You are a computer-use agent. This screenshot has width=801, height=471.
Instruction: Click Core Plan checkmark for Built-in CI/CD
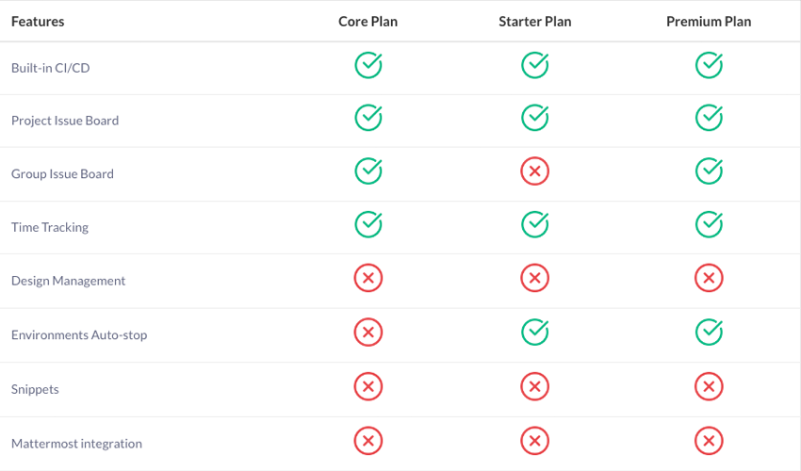pos(368,65)
